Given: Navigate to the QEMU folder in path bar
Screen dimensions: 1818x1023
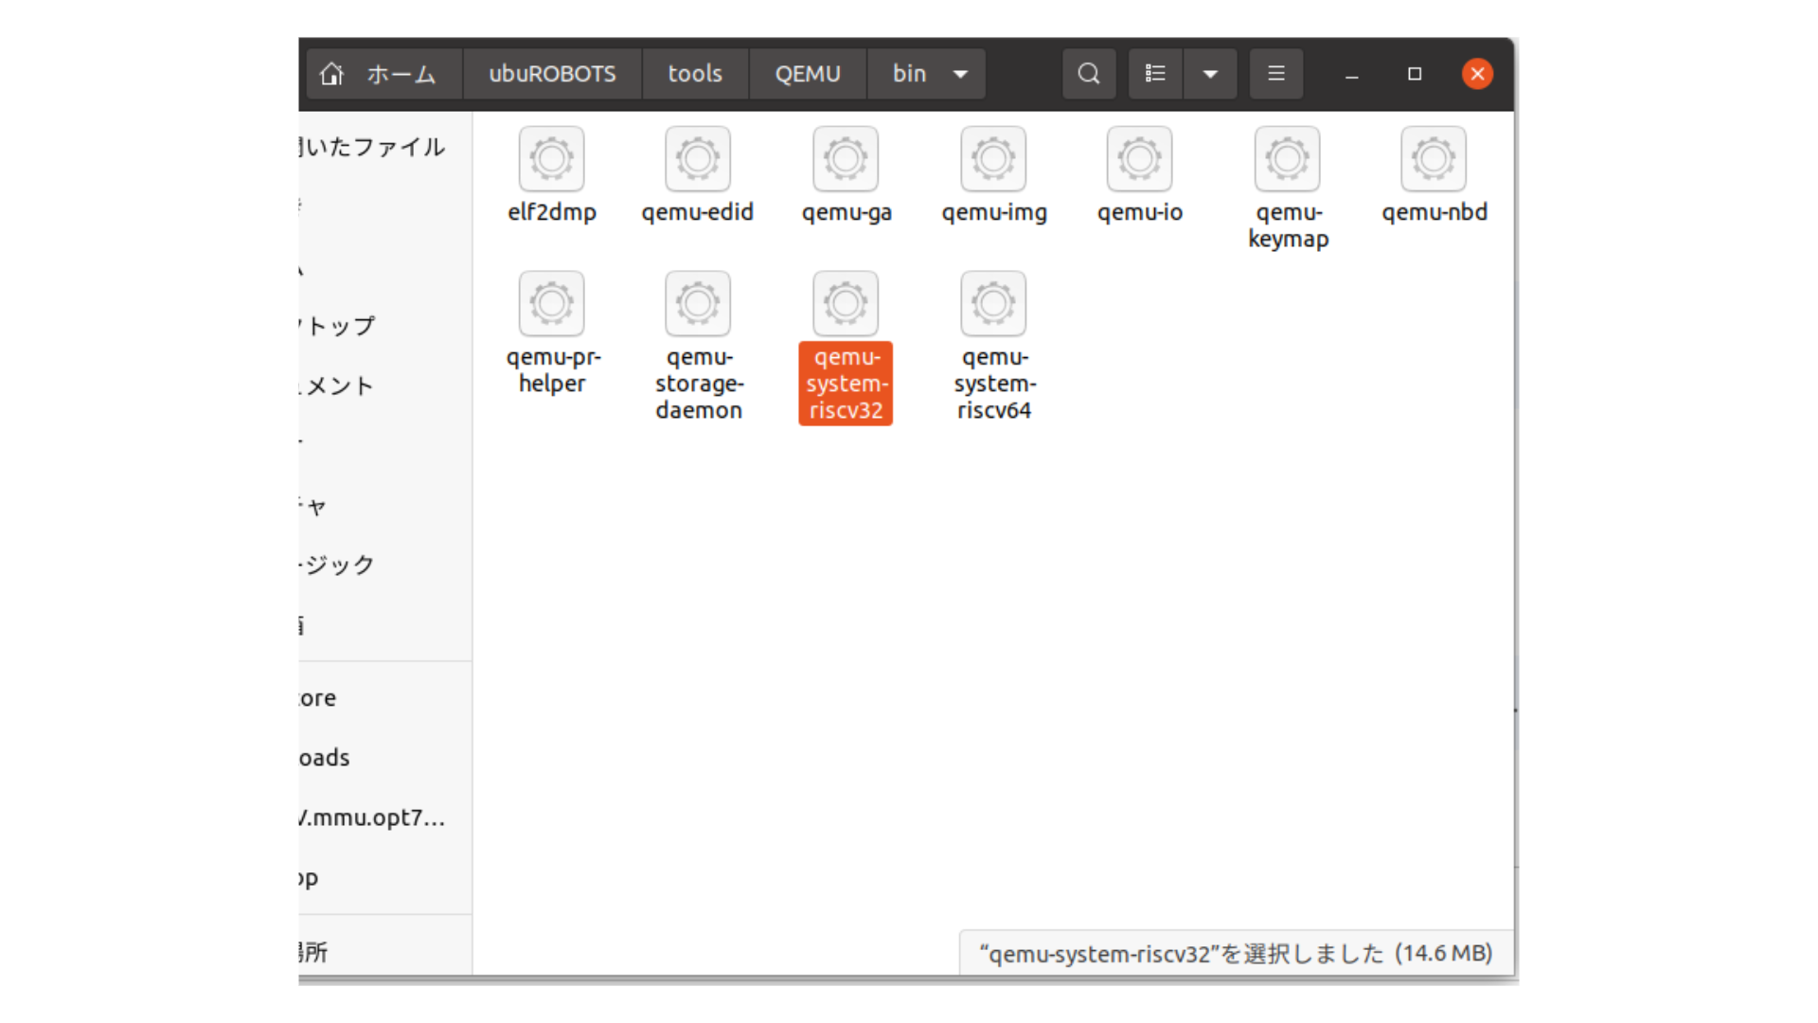Looking at the screenshot, I should click(x=807, y=73).
